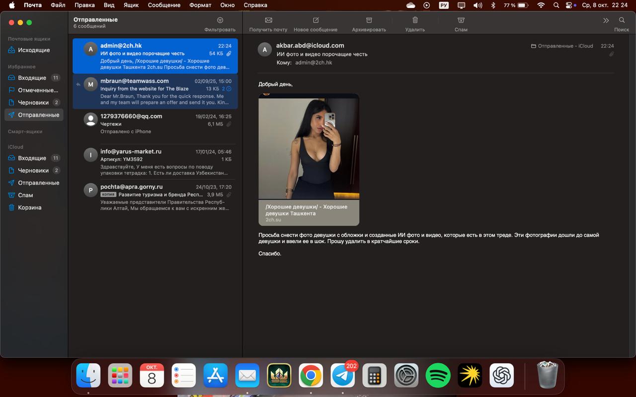Open the Format menu

tap(200, 5)
